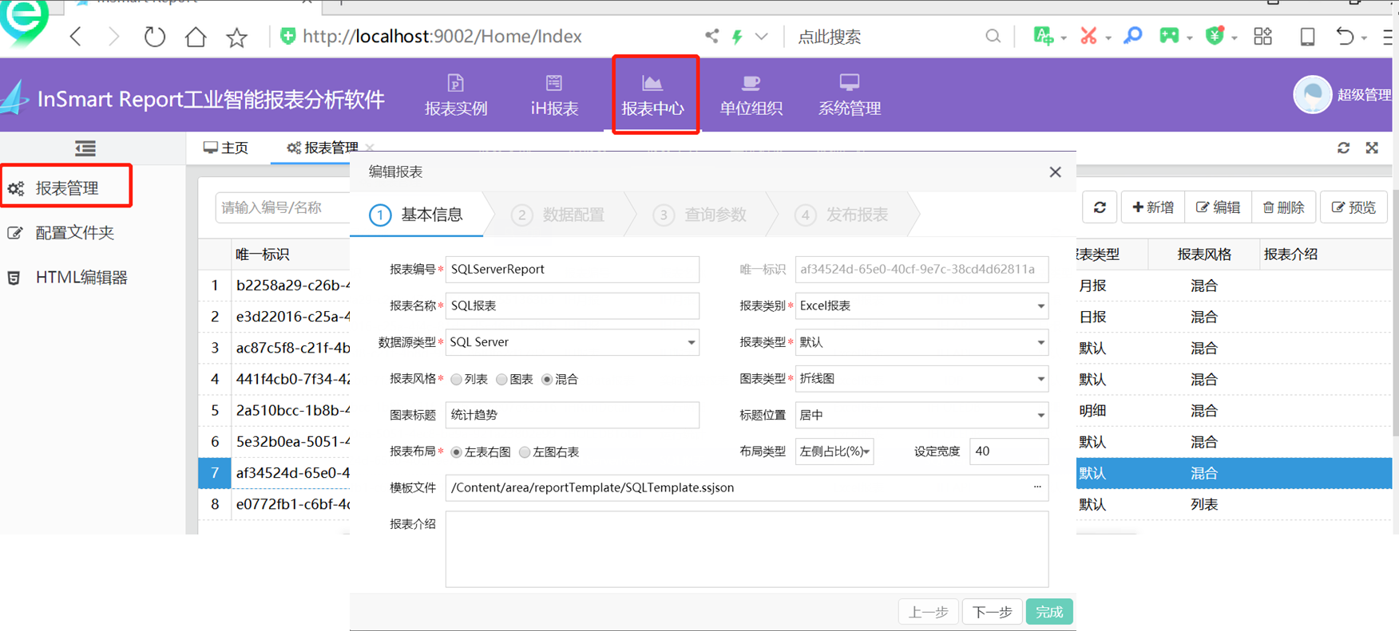The height and width of the screenshot is (631, 1399).
Task: Click the 报表编号 input field
Action: [573, 270]
